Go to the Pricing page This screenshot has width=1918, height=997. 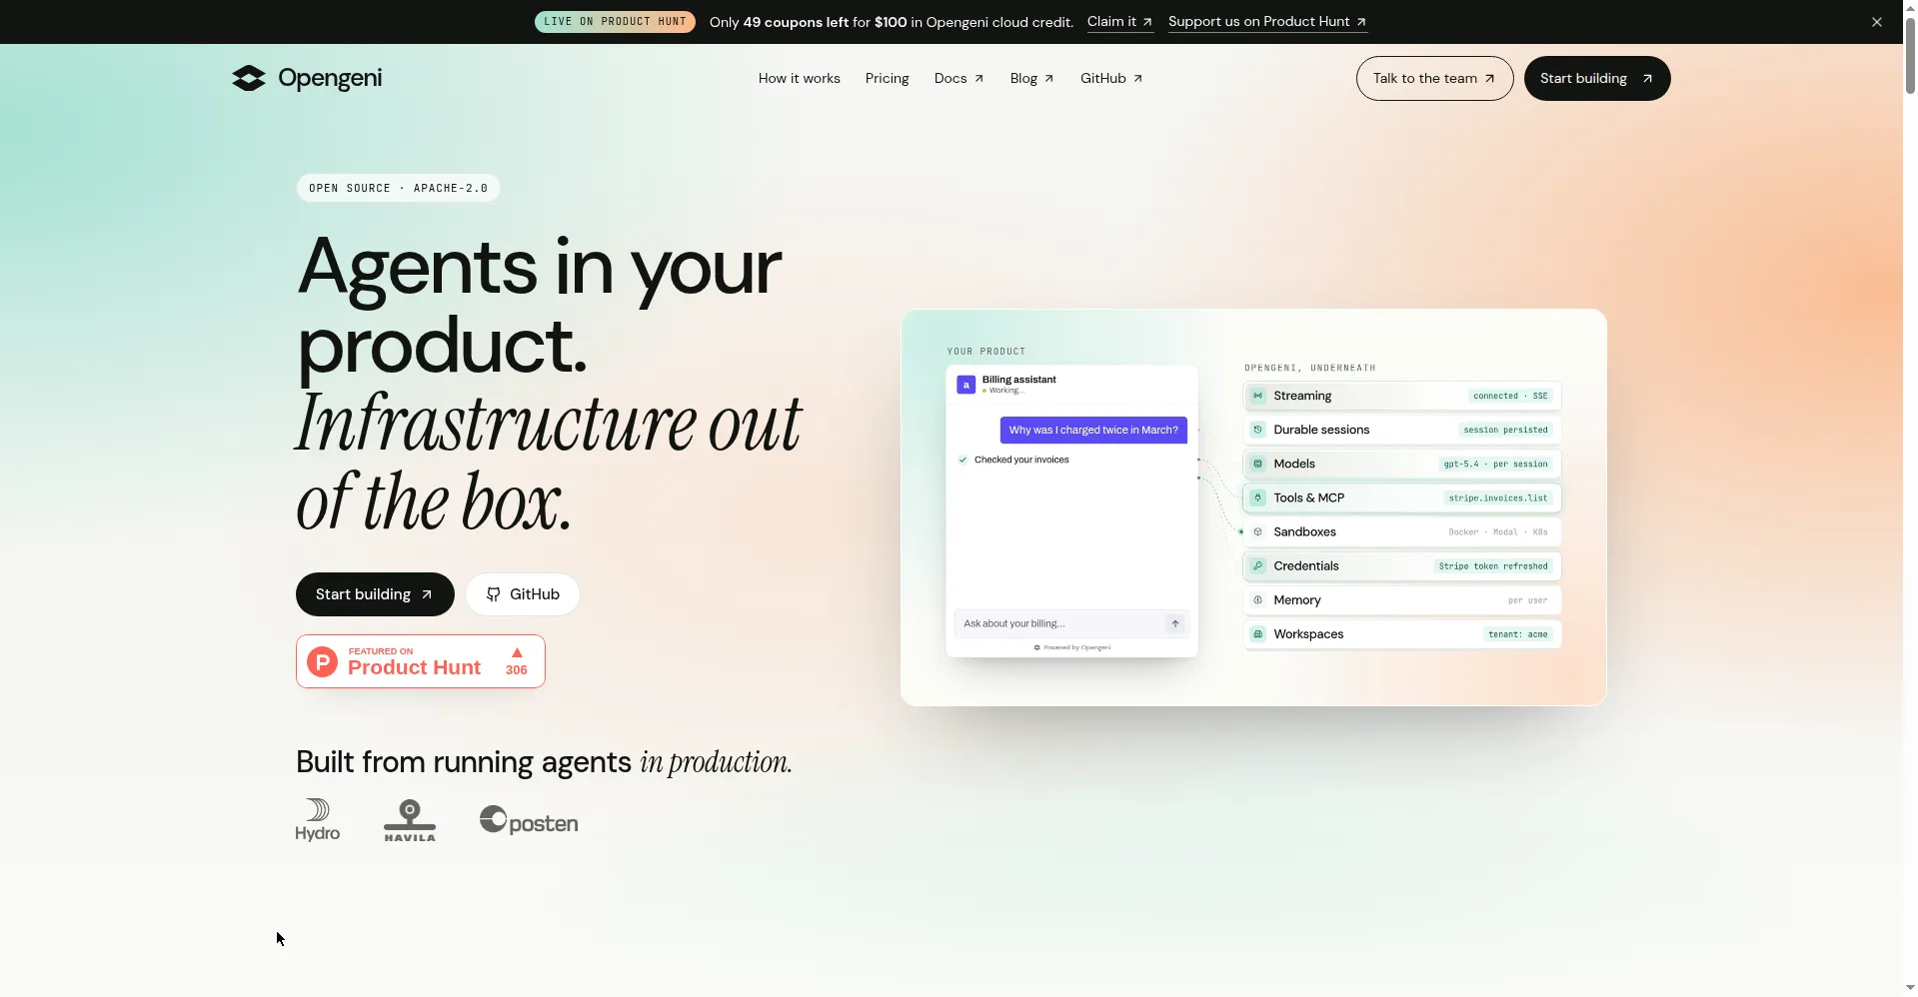887,78
